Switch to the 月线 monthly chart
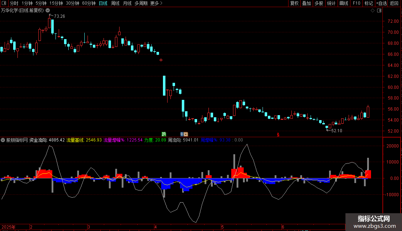This screenshot has width=402, height=231. [x=127, y=3]
